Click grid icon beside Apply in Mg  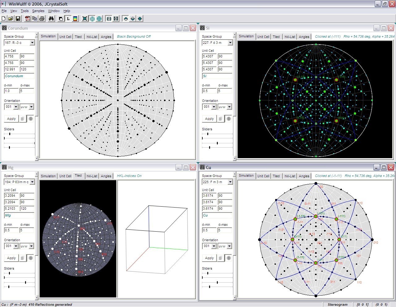tap(22, 258)
